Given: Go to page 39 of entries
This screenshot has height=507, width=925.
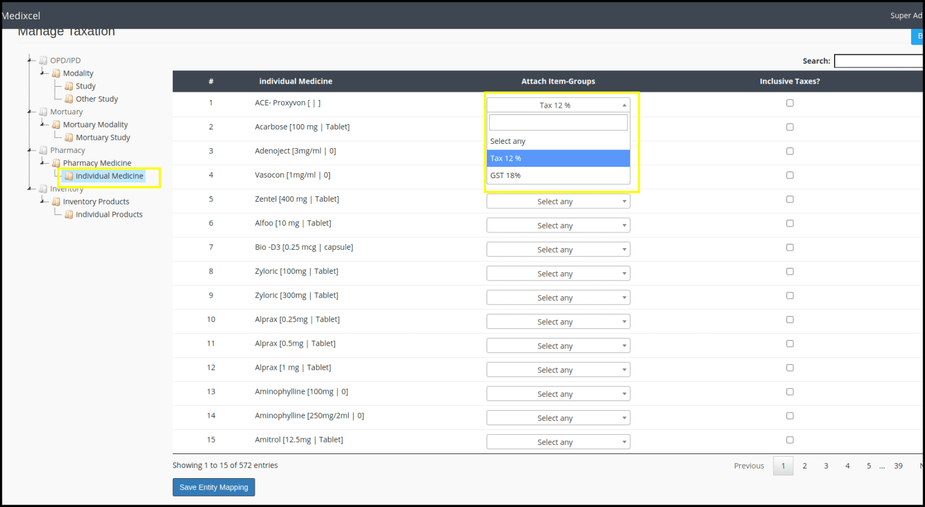Looking at the screenshot, I should tap(898, 465).
